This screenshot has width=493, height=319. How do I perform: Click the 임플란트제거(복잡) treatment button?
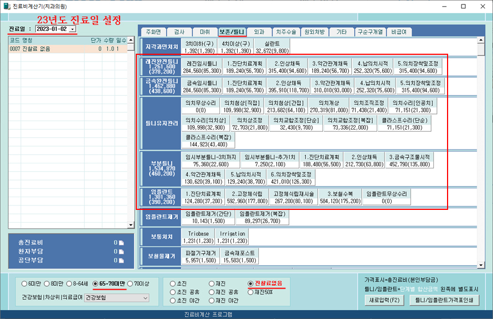coord(262,217)
